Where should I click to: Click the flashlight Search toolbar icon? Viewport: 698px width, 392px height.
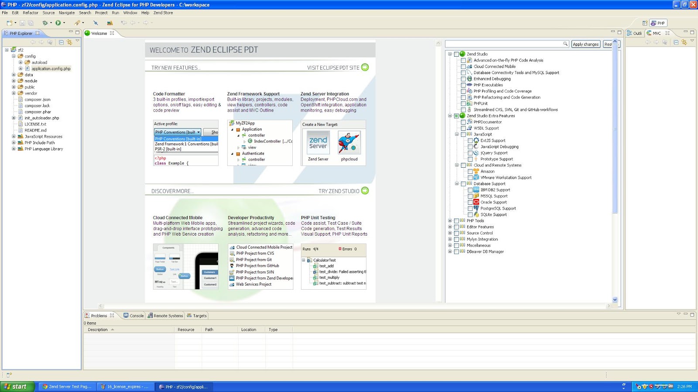pos(77,23)
